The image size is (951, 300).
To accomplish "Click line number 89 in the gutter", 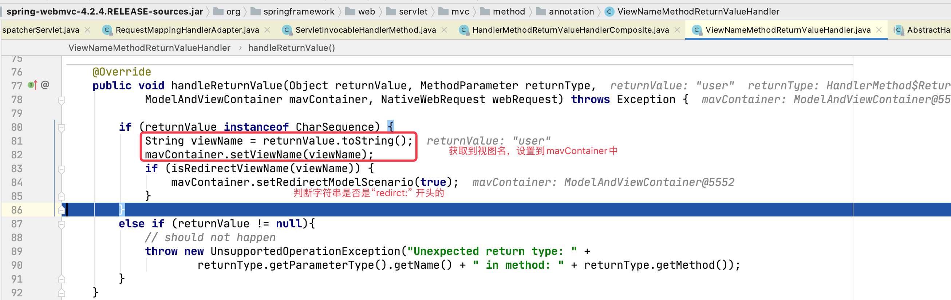I will [17, 251].
